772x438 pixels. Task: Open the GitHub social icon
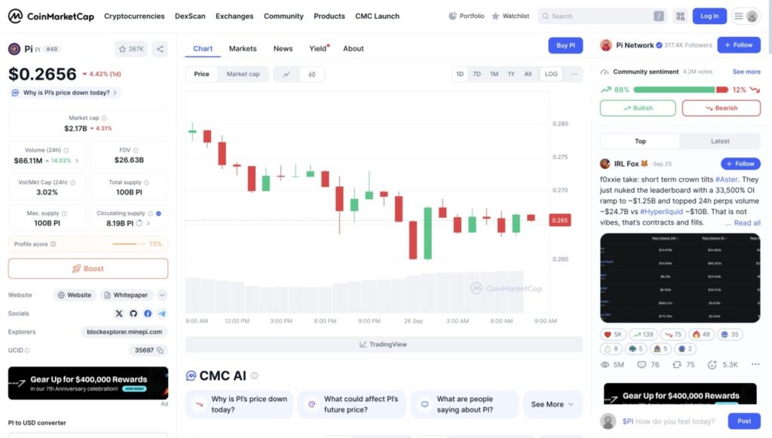point(133,314)
